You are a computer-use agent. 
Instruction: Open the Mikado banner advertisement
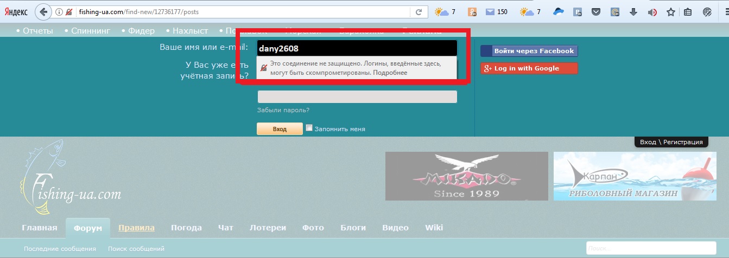click(466, 176)
